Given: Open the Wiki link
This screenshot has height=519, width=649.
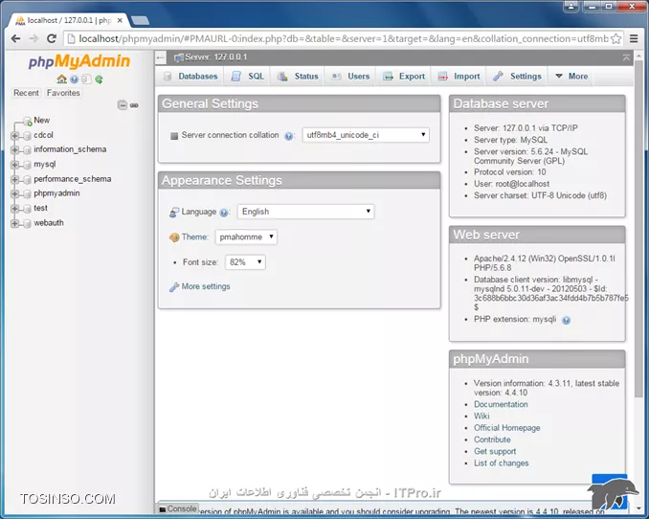Looking at the screenshot, I should click(481, 416).
